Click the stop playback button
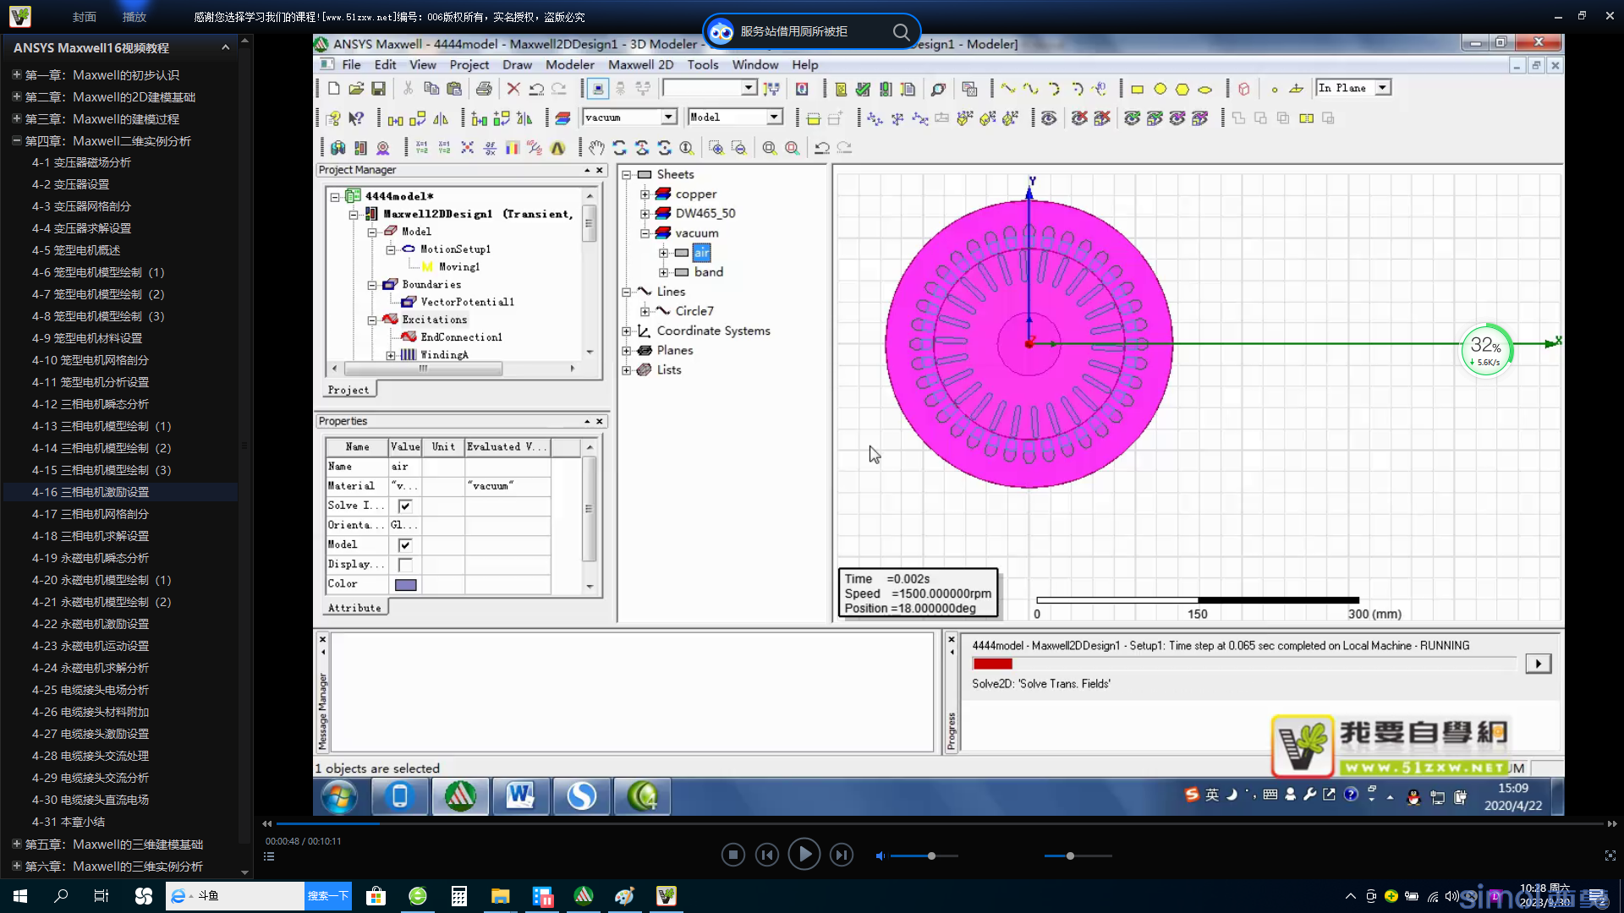The image size is (1624, 913). (732, 856)
